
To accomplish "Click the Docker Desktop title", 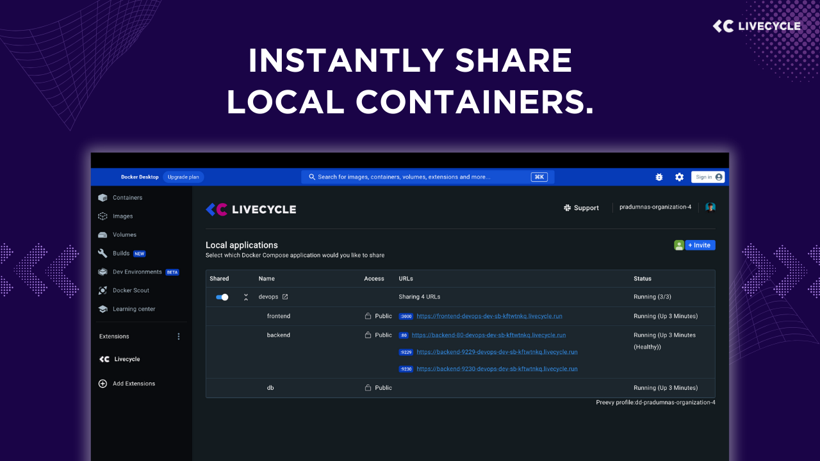I will coord(140,177).
